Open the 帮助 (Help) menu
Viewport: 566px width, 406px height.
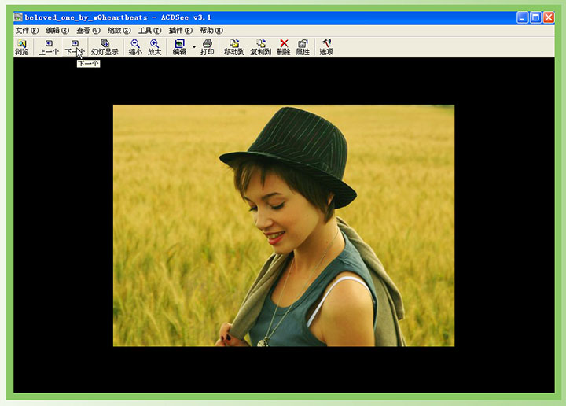point(211,31)
